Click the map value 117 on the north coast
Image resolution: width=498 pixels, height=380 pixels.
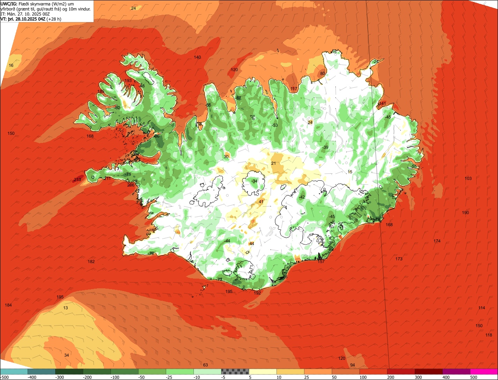point(293,89)
